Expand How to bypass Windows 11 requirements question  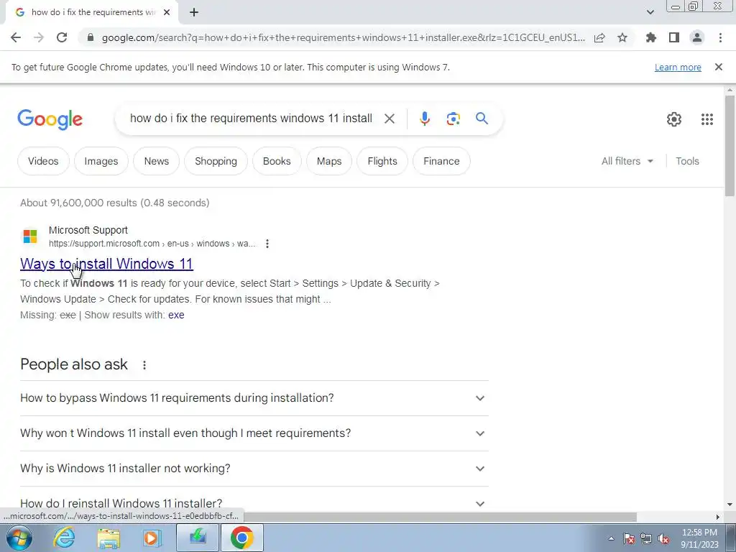pyautogui.click(x=254, y=398)
